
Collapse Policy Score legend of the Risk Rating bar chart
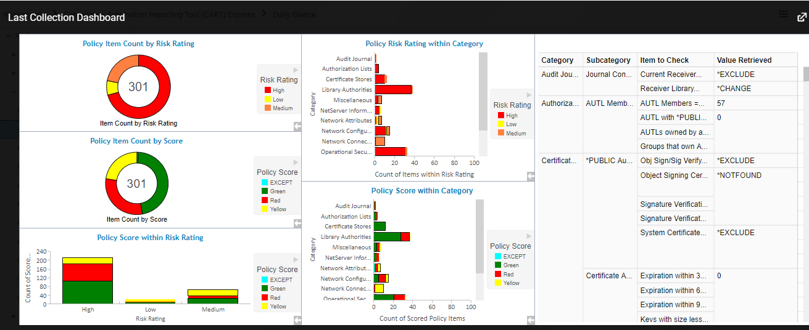click(296, 260)
